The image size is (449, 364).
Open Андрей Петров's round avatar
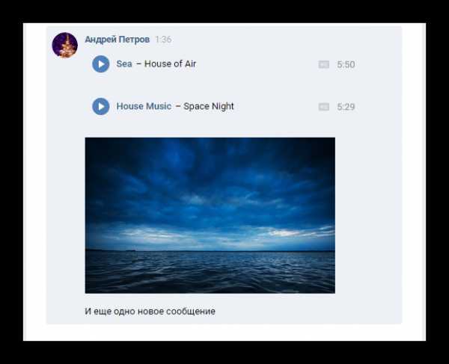pyautogui.click(x=64, y=45)
